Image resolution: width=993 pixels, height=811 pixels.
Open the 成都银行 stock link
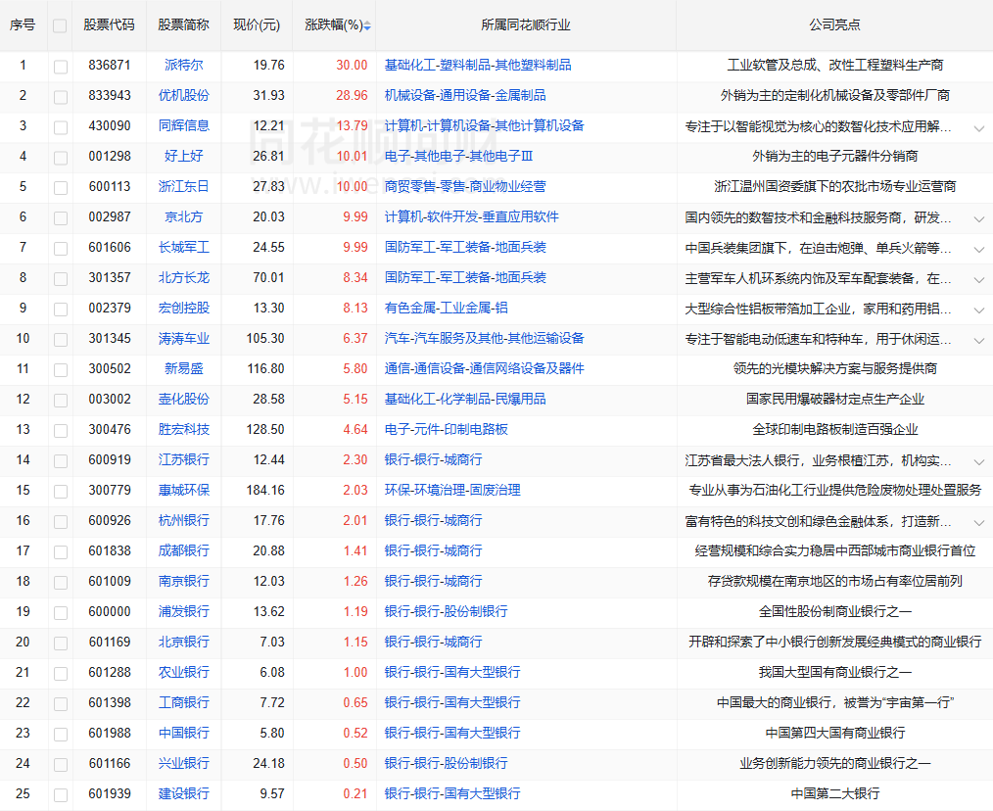click(x=184, y=550)
